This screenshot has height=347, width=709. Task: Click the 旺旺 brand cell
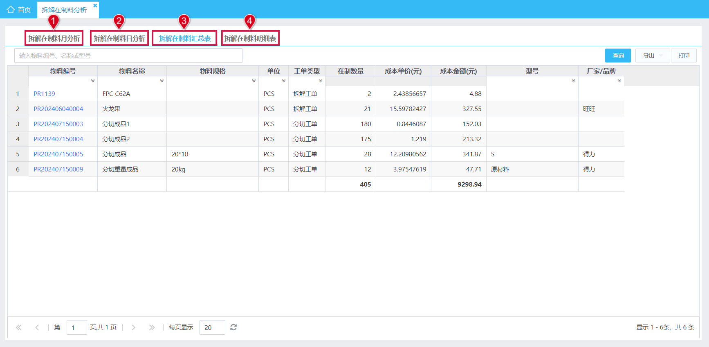(601, 109)
